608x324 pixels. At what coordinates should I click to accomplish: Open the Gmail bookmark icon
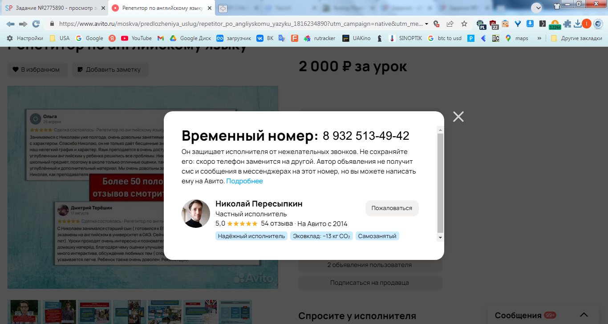[161, 38]
